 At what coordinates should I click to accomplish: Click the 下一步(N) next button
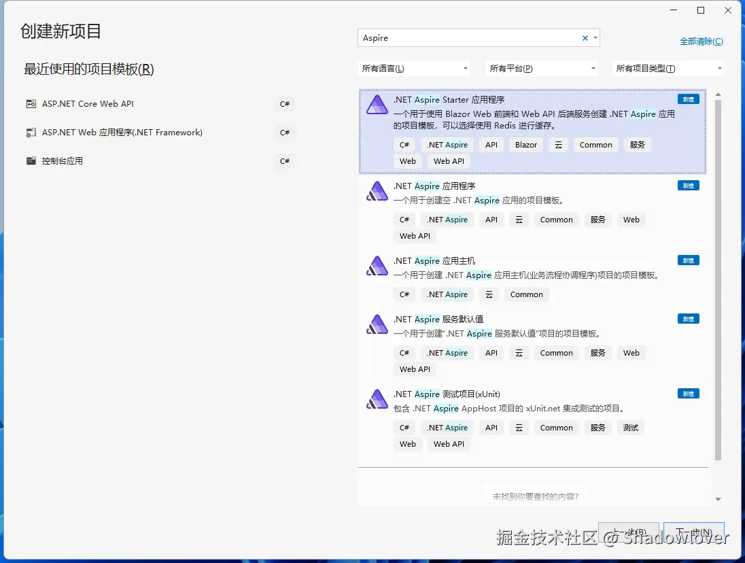pyautogui.click(x=694, y=532)
